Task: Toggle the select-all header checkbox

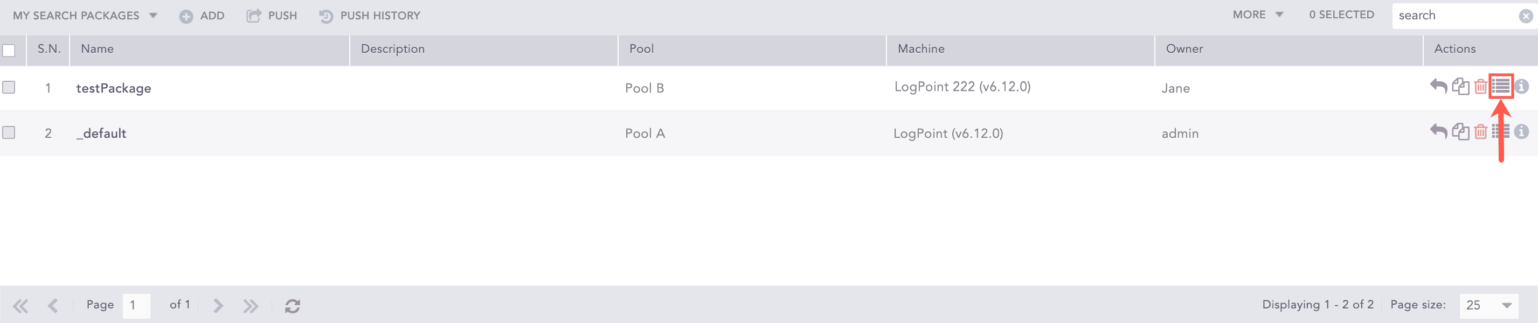Action: 9,51
